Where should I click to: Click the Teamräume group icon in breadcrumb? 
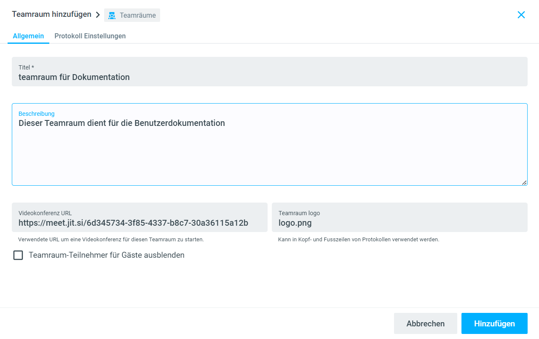point(112,16)
